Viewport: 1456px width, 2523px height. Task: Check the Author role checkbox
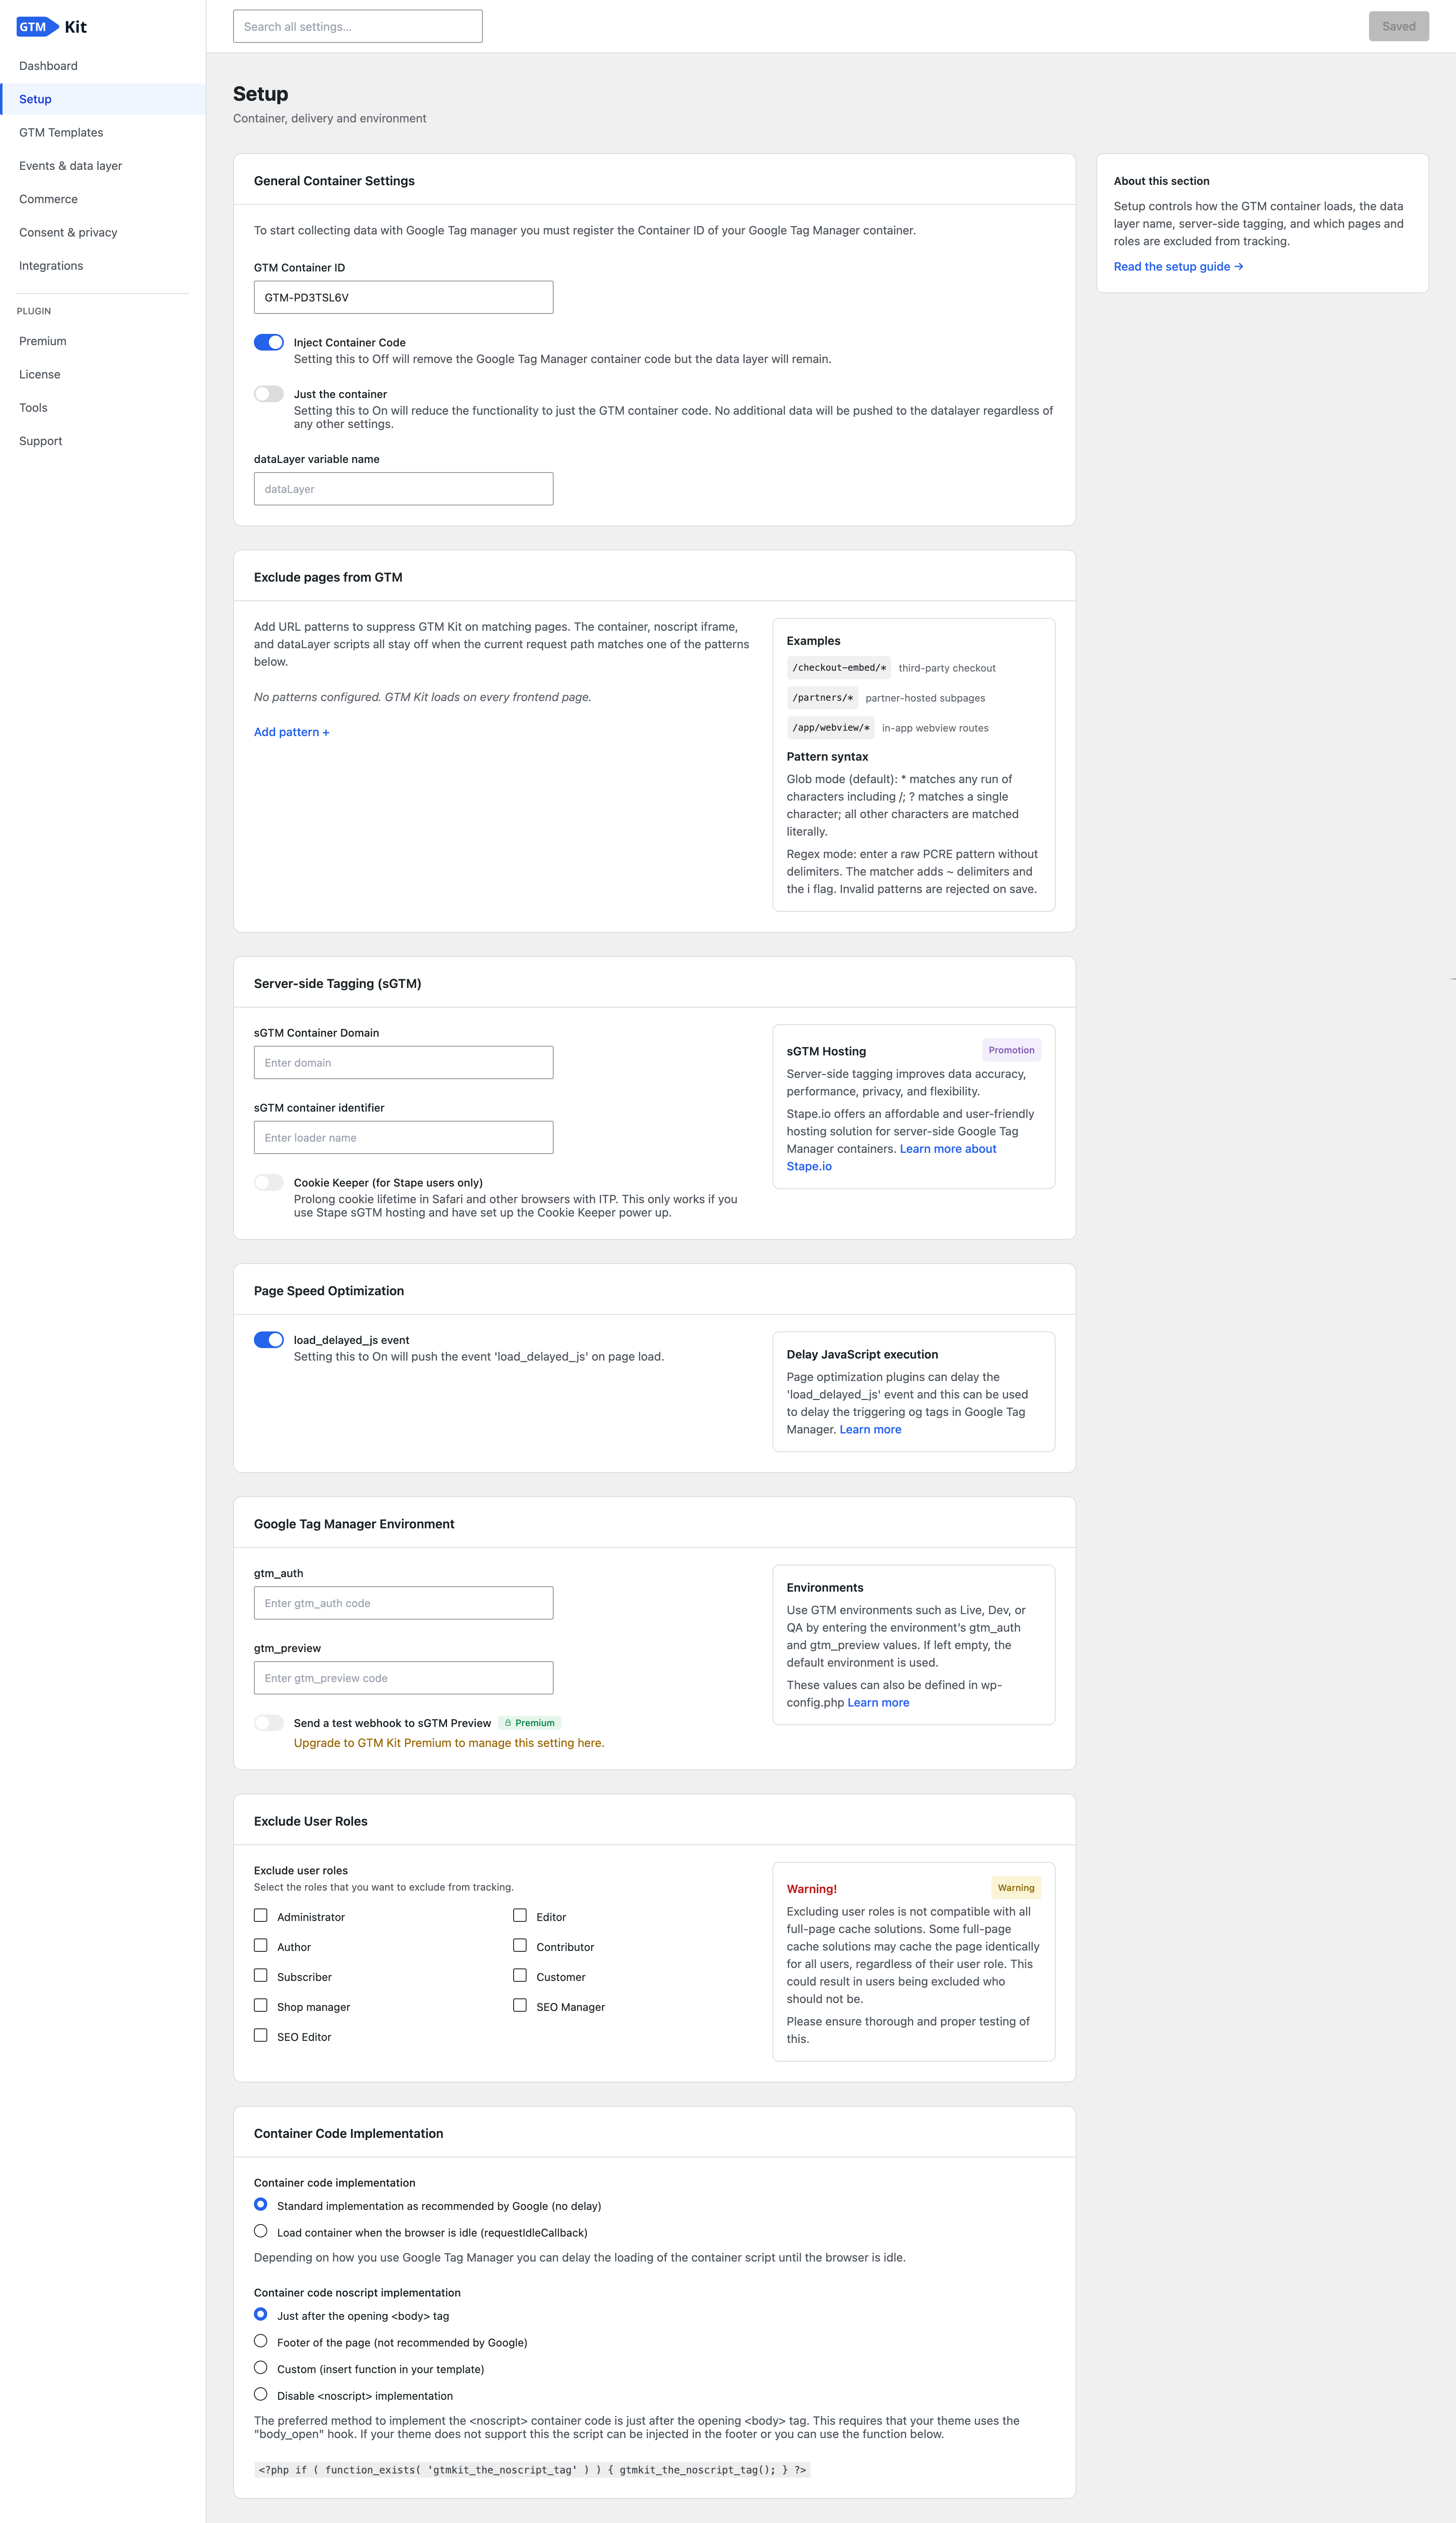261,1946
